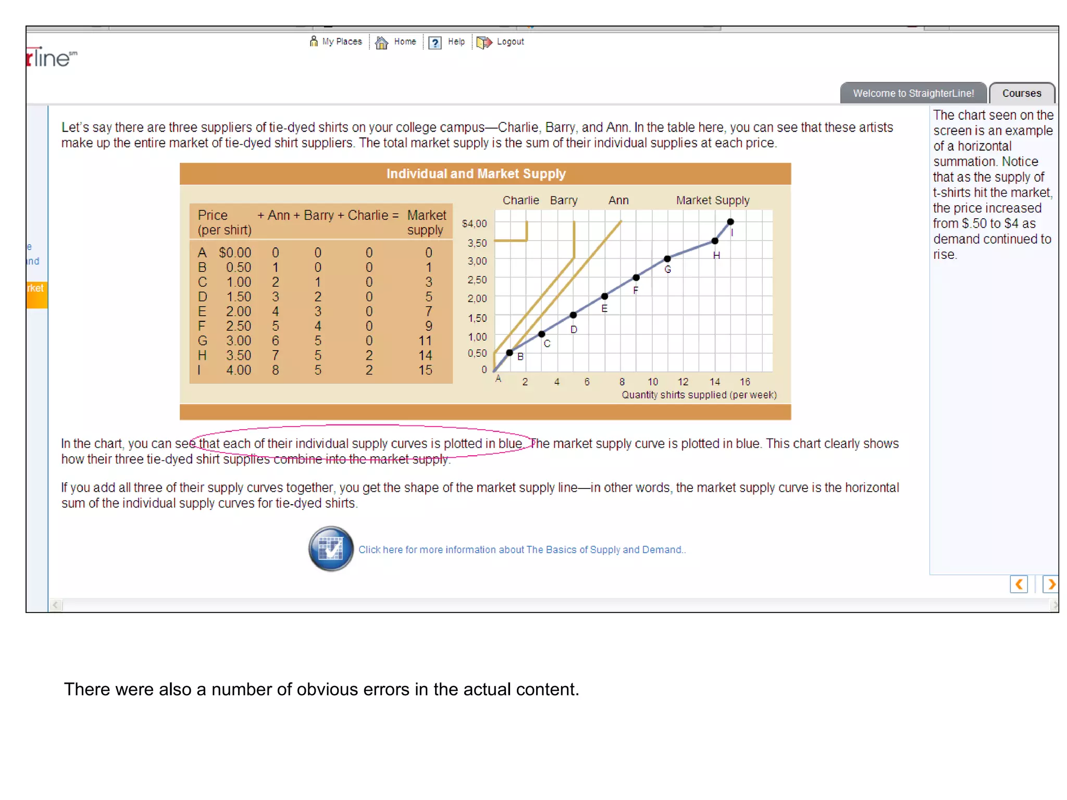Open The Basics of Supply and Demand link
This screenshot has width=1067, height=800.
click(522, 549)
